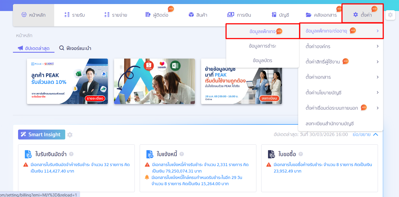Open 2,331 overdue invoices link
The width and height of the screenshot is (399, 197).
point(200,168)
